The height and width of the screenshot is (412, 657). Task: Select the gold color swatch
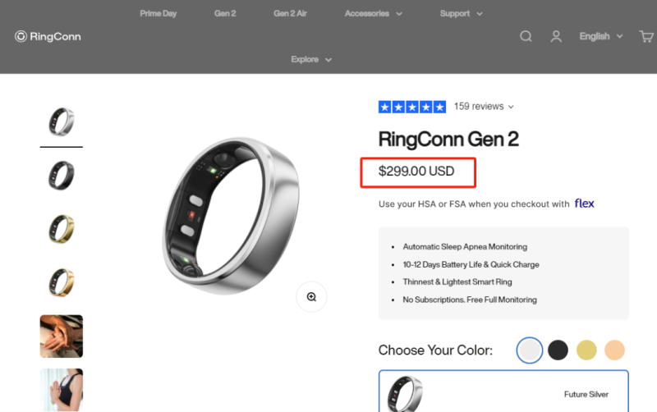(x=586, y=350)
